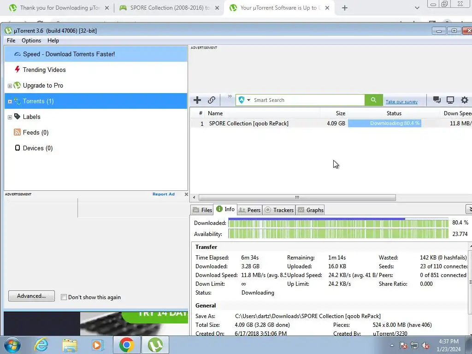The height and width of the screenshot is (354, 472).
Task: Open Preferences gear icon in toolbar
Action: [465, 100]
